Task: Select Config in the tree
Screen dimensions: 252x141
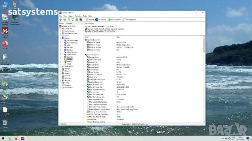Action: pyautogui.click(x=66, y=83)
